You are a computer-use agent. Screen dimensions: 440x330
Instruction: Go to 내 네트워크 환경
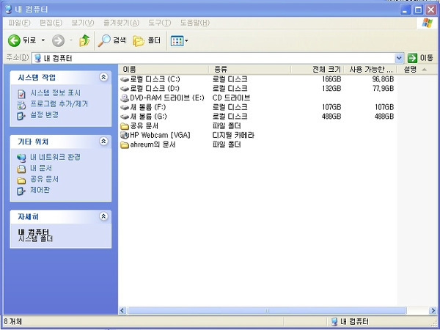[x=55, y=157]
